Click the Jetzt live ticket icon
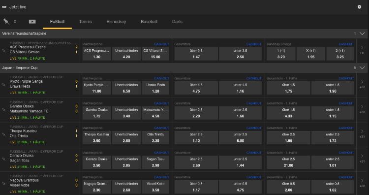Screen dimensions: 369x195 click(x=4, y=7)
